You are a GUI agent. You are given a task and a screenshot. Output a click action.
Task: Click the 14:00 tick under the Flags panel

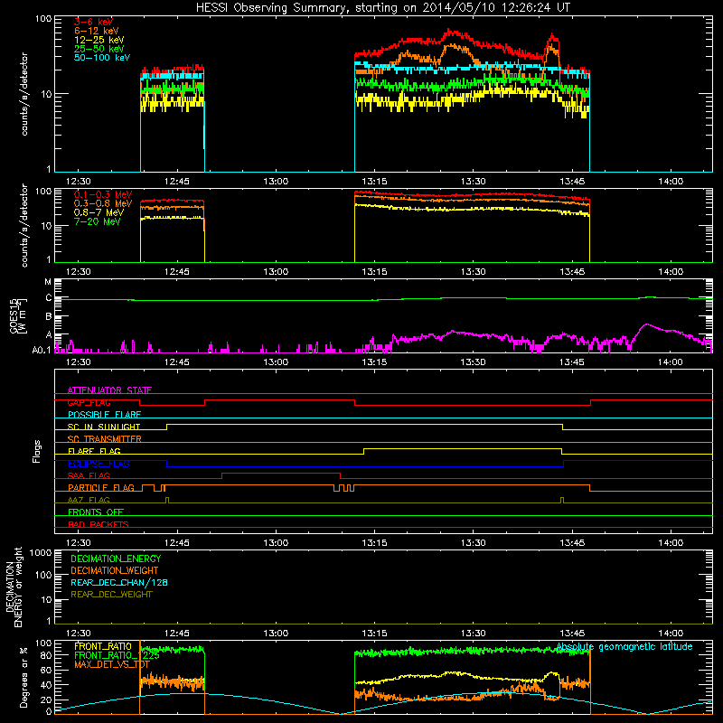click(671, 543)
